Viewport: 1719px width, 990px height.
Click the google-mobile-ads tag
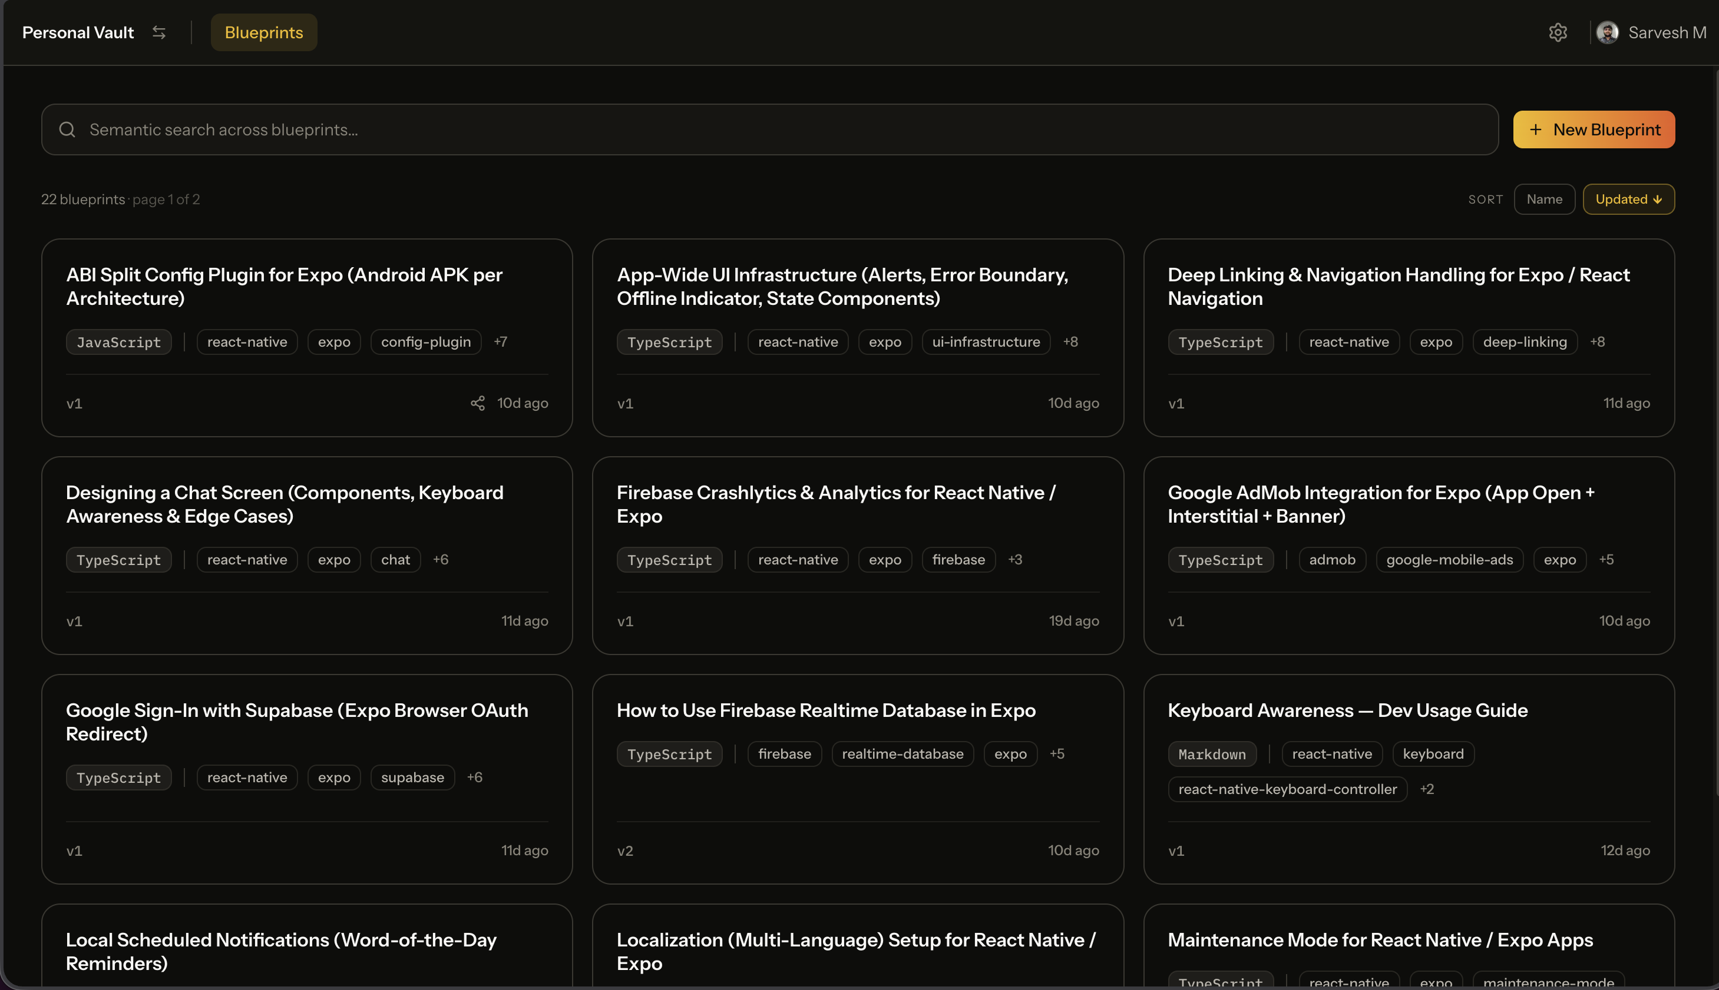point(1450,560)
